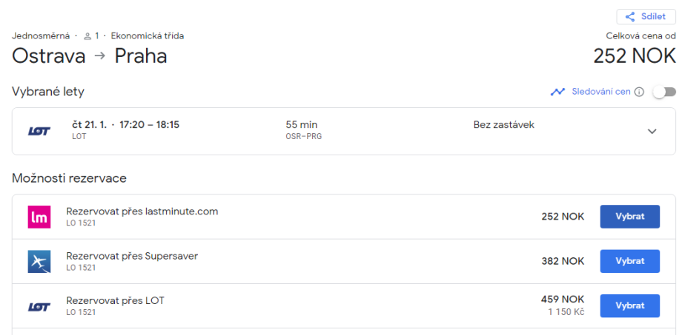
Task: Click the Supersaver logo icon
Action: coord(39,261)
